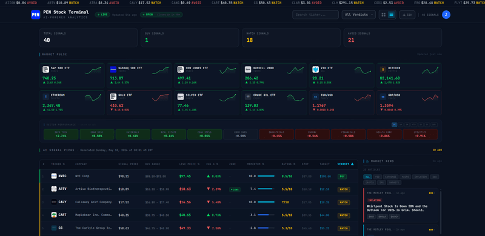The height and width of the screenshot is (236, 485).
Task: Select the EARNINGS news filter tab
Action: (390, 177)
